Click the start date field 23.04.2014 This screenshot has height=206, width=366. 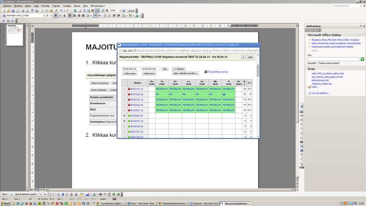click(x=131, y=69)
